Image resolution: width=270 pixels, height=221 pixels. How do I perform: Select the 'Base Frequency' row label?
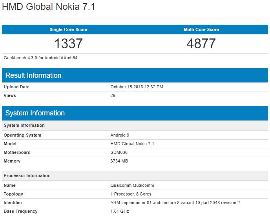(x=20, y=211)
